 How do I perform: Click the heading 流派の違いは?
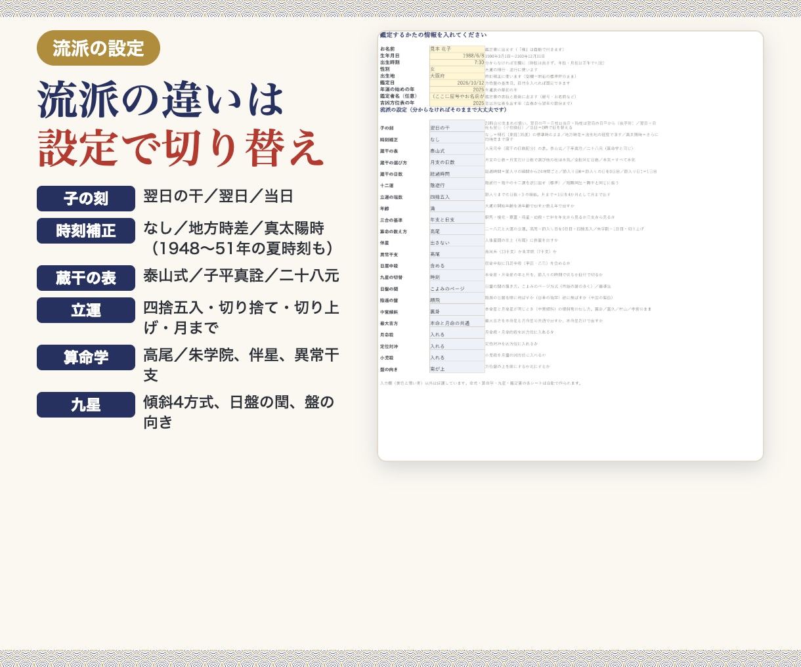[161, 100]
